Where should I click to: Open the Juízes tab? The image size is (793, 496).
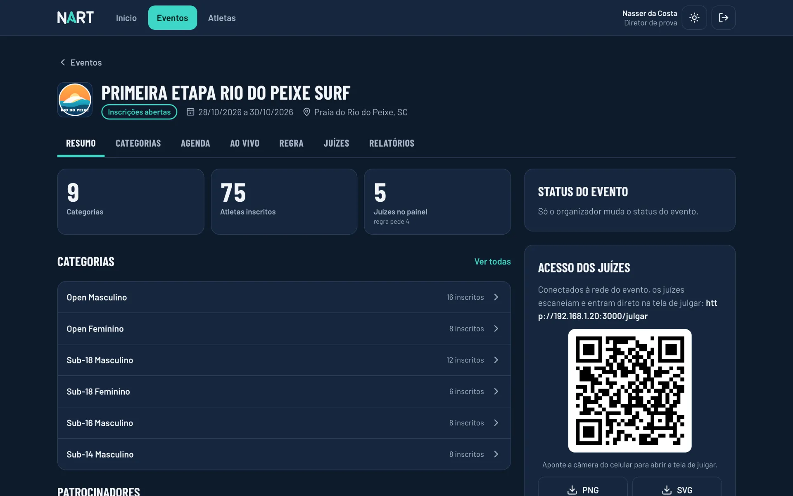(336, 143)
